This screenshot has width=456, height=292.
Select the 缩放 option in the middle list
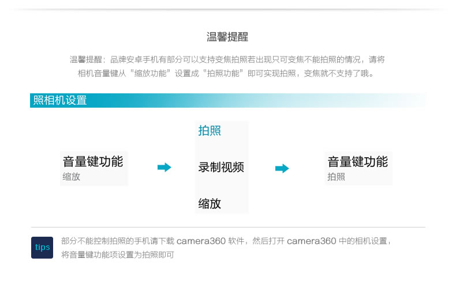pyautogui.click(x=210, y=203)
